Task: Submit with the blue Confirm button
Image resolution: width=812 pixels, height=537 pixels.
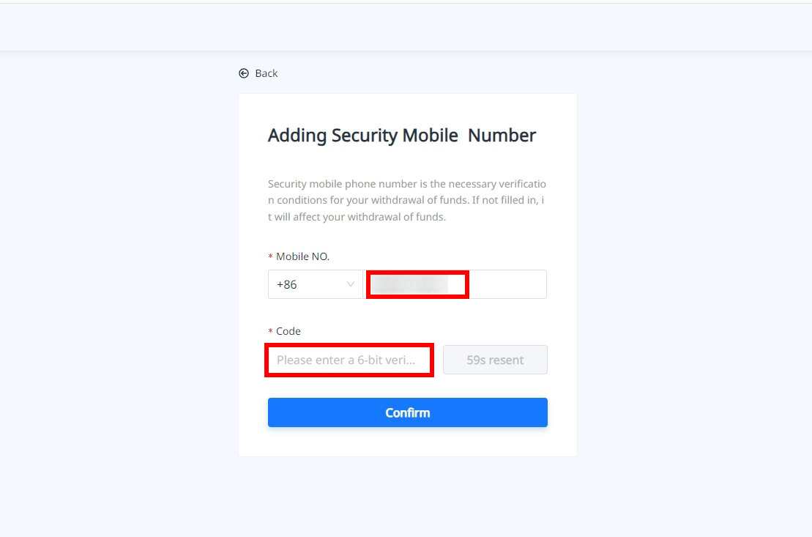Action: [407, 412]
